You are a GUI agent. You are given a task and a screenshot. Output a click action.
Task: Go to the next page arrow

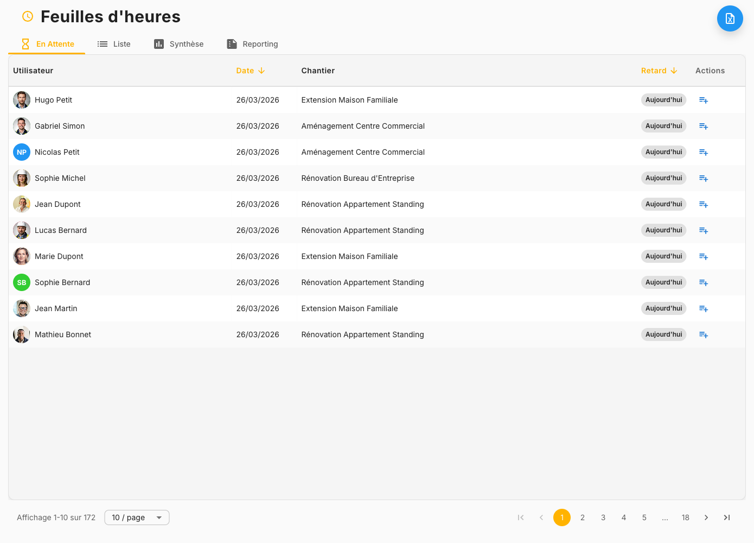[706, 517]
